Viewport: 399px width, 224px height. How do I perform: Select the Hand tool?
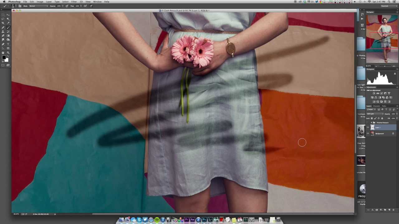[x=3, y=53]
